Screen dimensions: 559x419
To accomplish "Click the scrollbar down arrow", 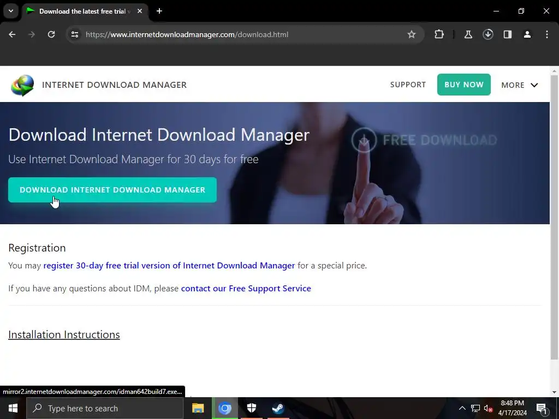I will coord(554,392).
